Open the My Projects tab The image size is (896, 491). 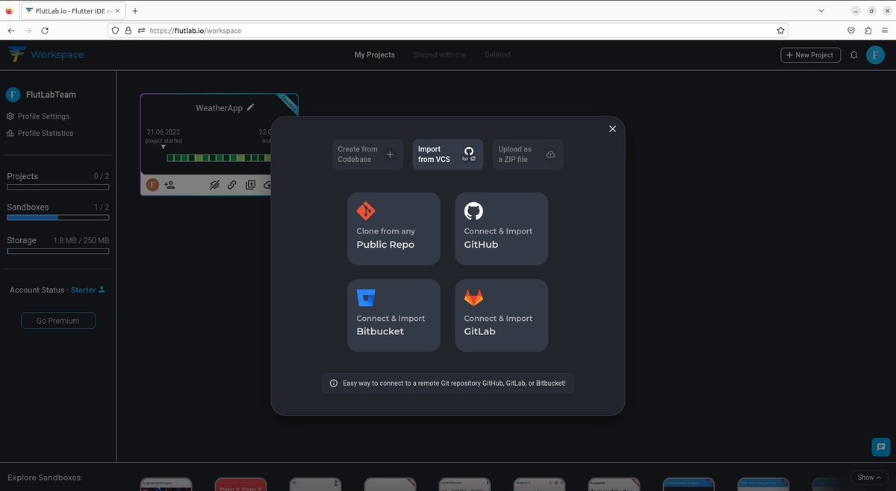374,54
